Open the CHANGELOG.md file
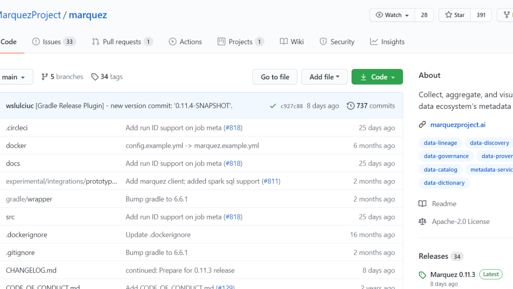 [x=31, y=270]
